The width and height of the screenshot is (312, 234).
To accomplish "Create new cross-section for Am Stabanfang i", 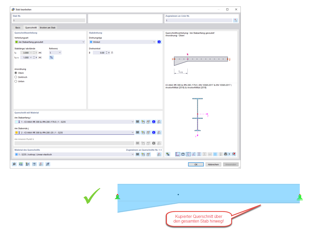I will (143, 122).
